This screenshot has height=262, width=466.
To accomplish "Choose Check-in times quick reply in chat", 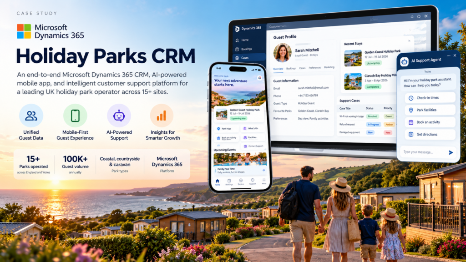I will (430, 98).
